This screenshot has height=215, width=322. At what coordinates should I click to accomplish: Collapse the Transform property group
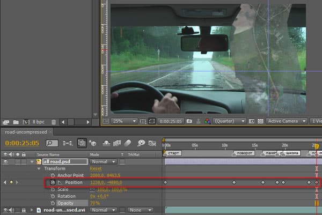[x=39, y=169]
